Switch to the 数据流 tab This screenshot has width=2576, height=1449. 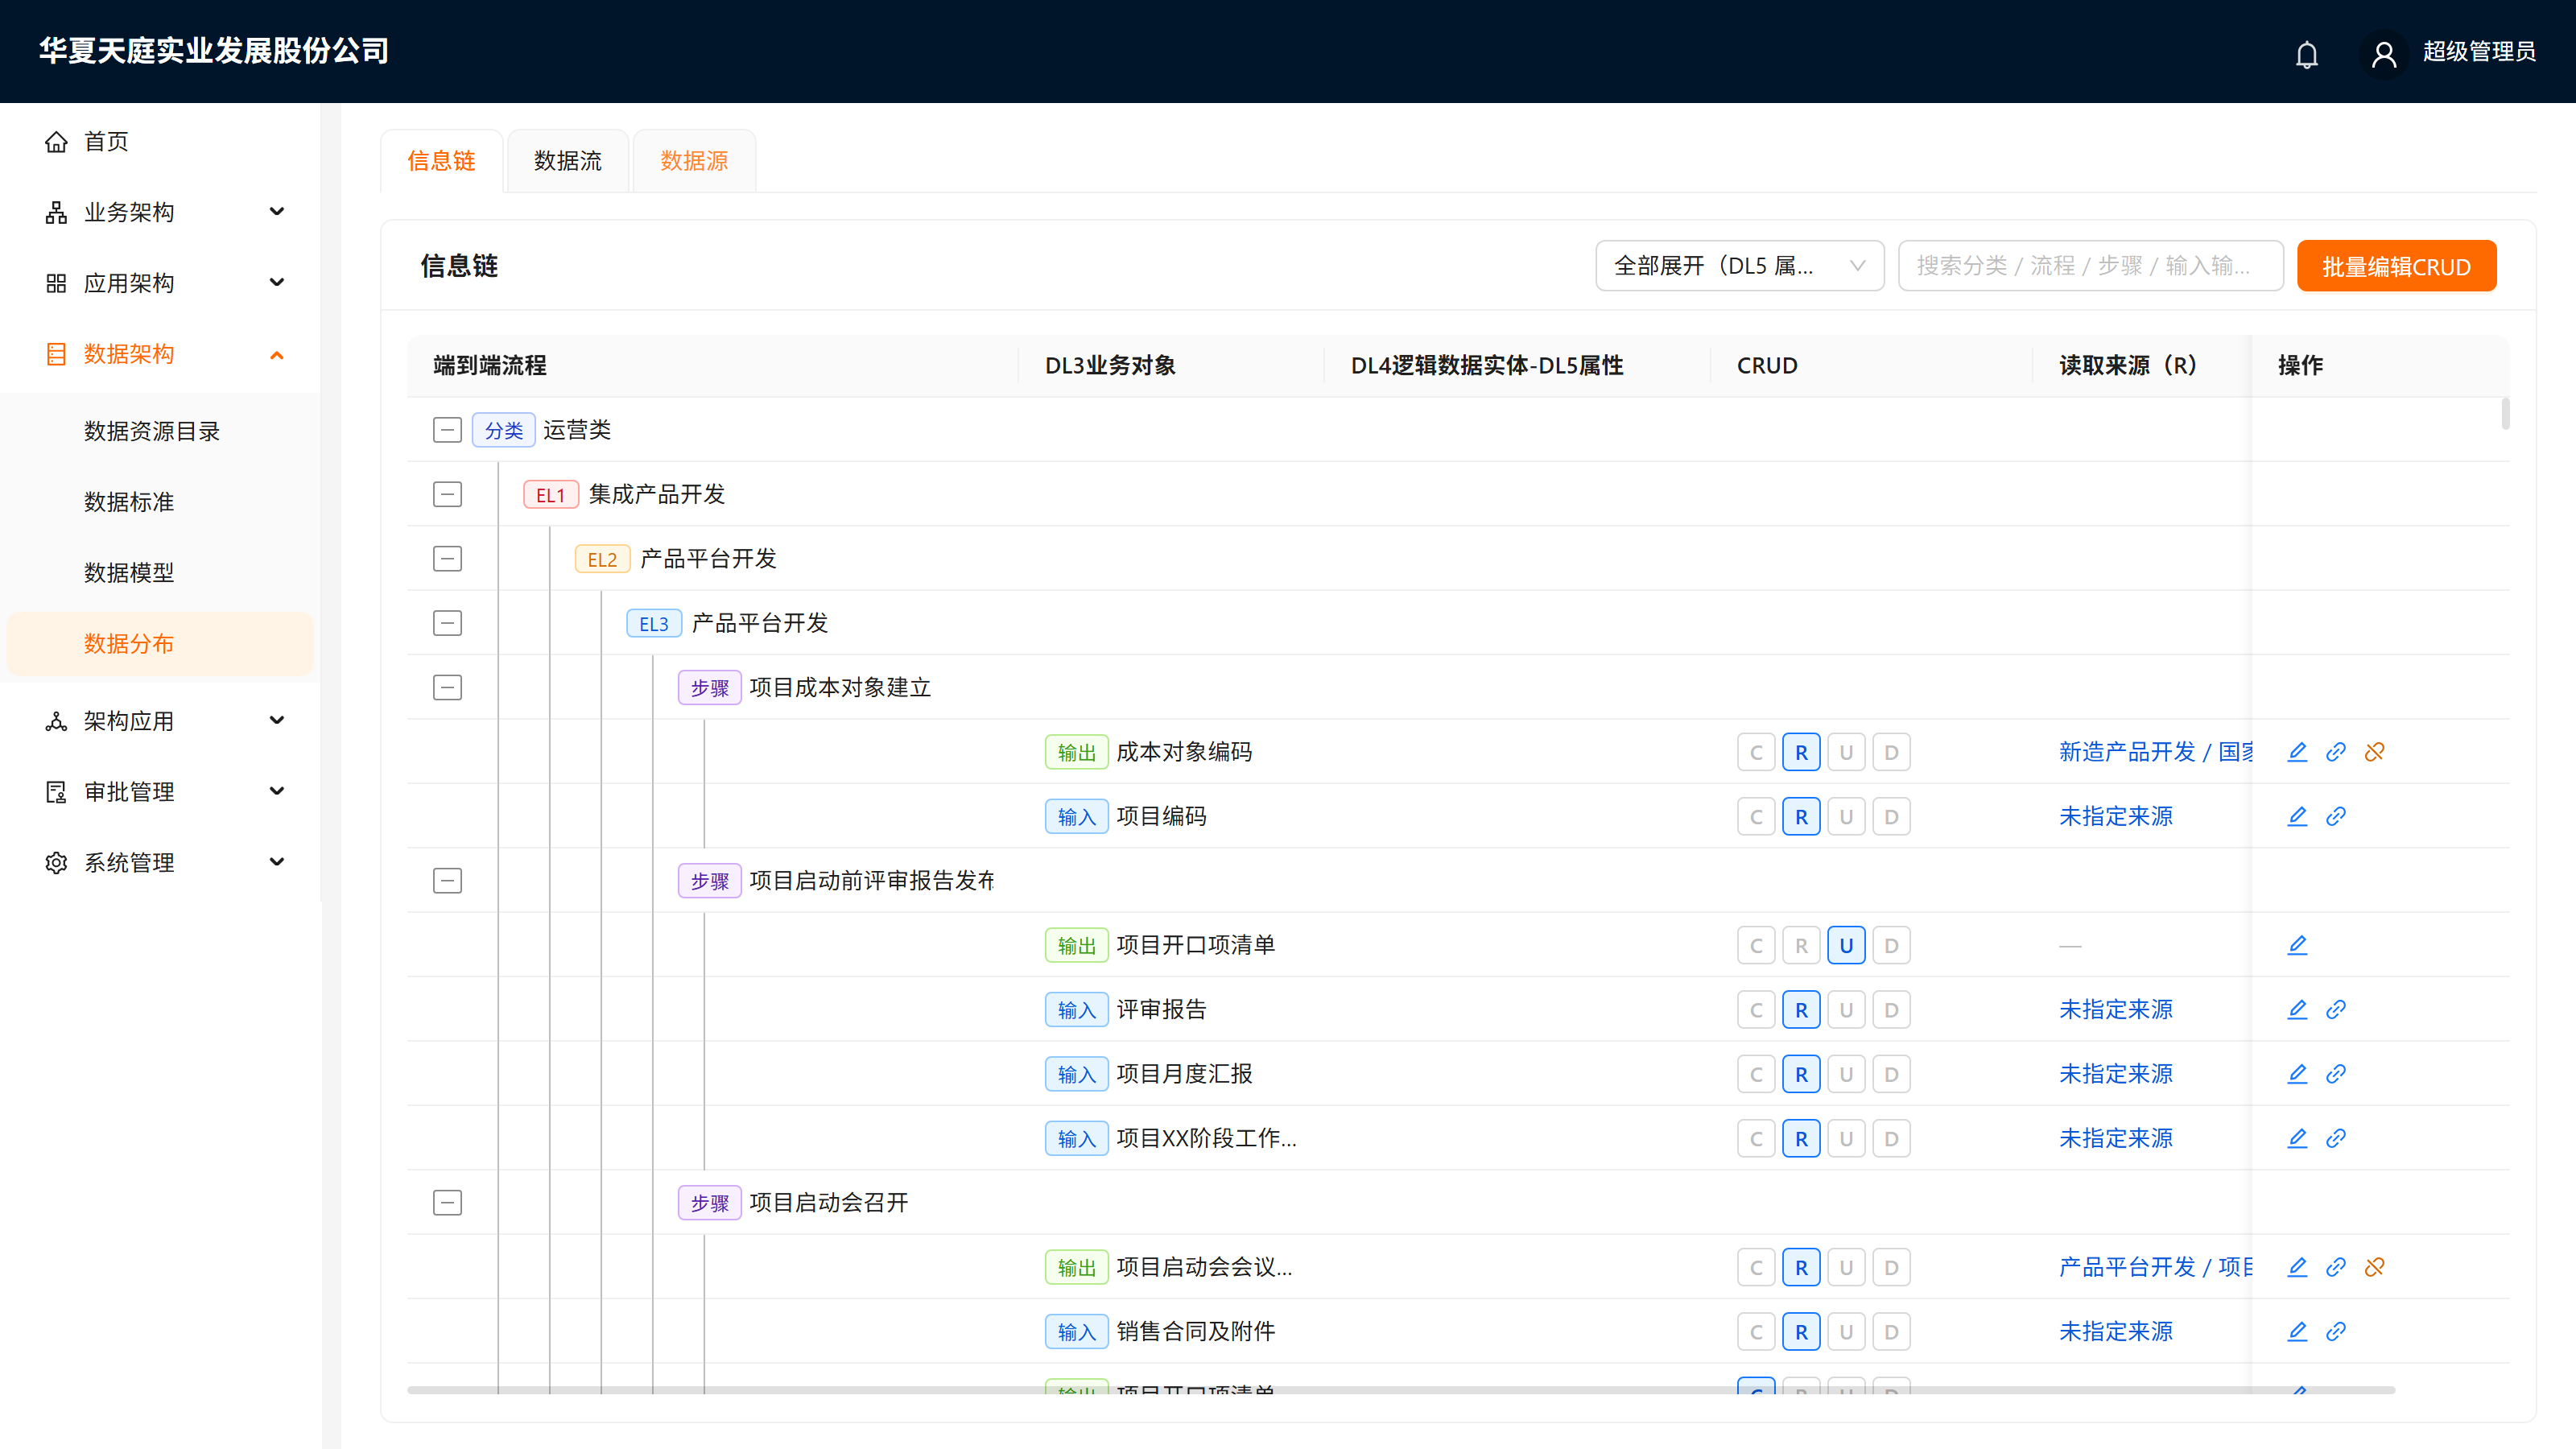click(x=568, y=161)
